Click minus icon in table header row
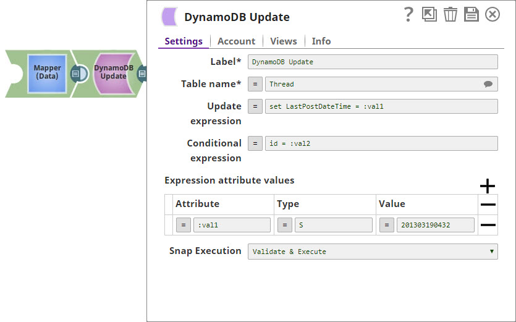 (x=488, y=205)
